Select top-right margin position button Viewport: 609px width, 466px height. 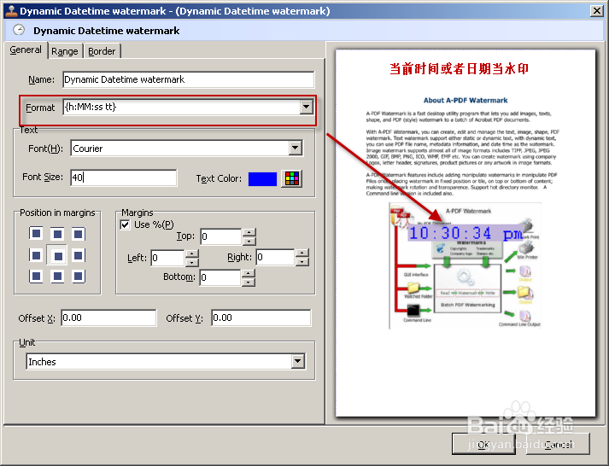pos(79,234)
